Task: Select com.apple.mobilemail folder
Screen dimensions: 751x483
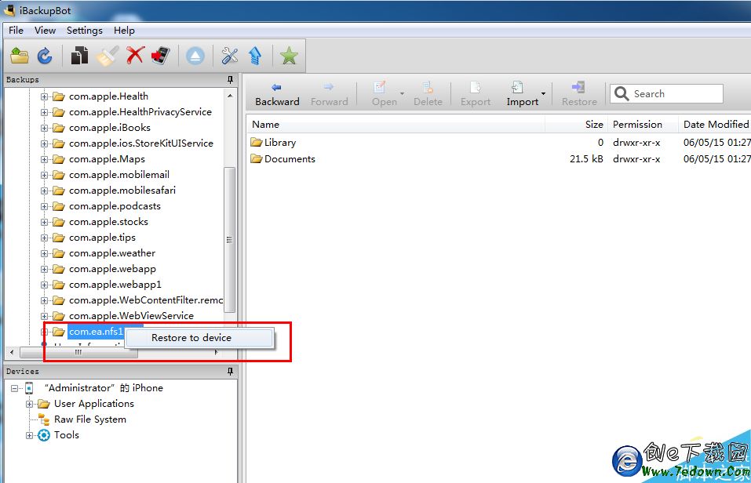Action: click(x=118, y=175)
